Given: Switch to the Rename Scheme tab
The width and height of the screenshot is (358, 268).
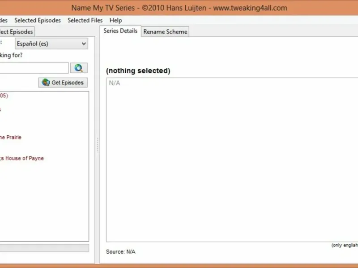Looking at the screenshot, I should pos(165,32).
